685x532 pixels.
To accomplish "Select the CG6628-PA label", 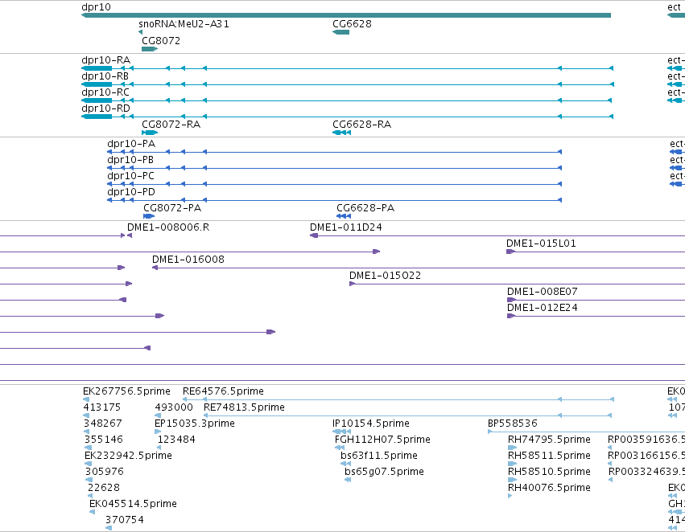I will 365,208.
